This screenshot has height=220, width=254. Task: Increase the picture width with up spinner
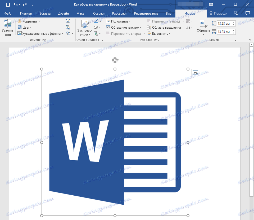point(233,30)
